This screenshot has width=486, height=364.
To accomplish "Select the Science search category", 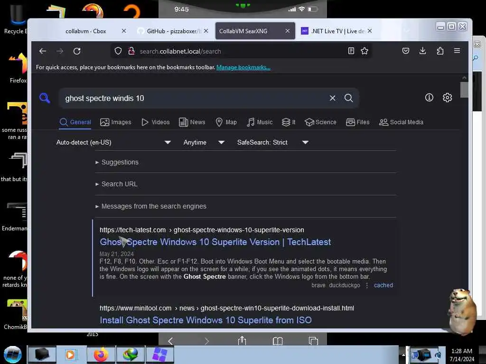I will (320, 122).
